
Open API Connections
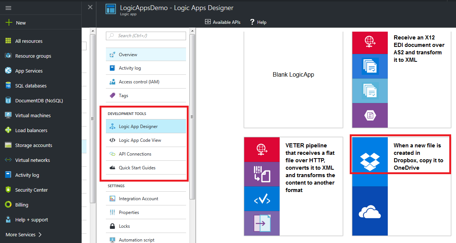(146, 154)
